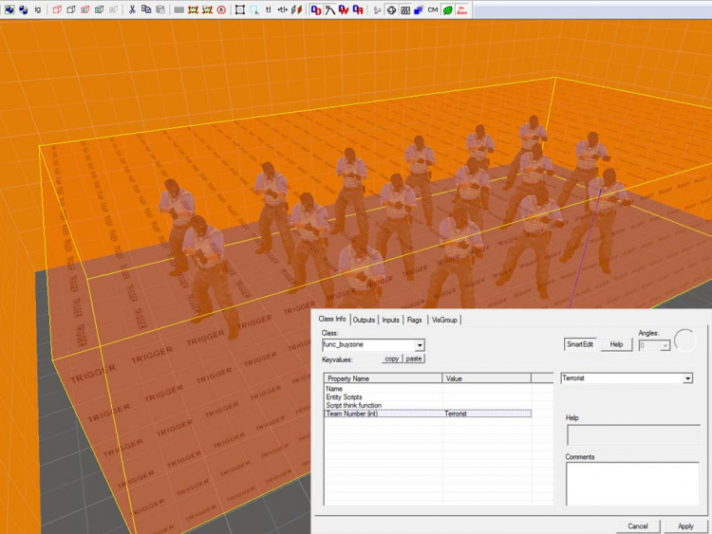Screen dimensions: 712x534
Task: Click the 'tl' texture lock toolbar icon
Action: 269,9
